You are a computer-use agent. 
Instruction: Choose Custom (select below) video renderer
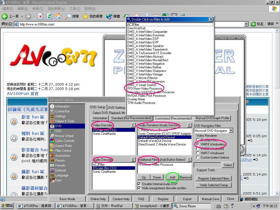198,157
